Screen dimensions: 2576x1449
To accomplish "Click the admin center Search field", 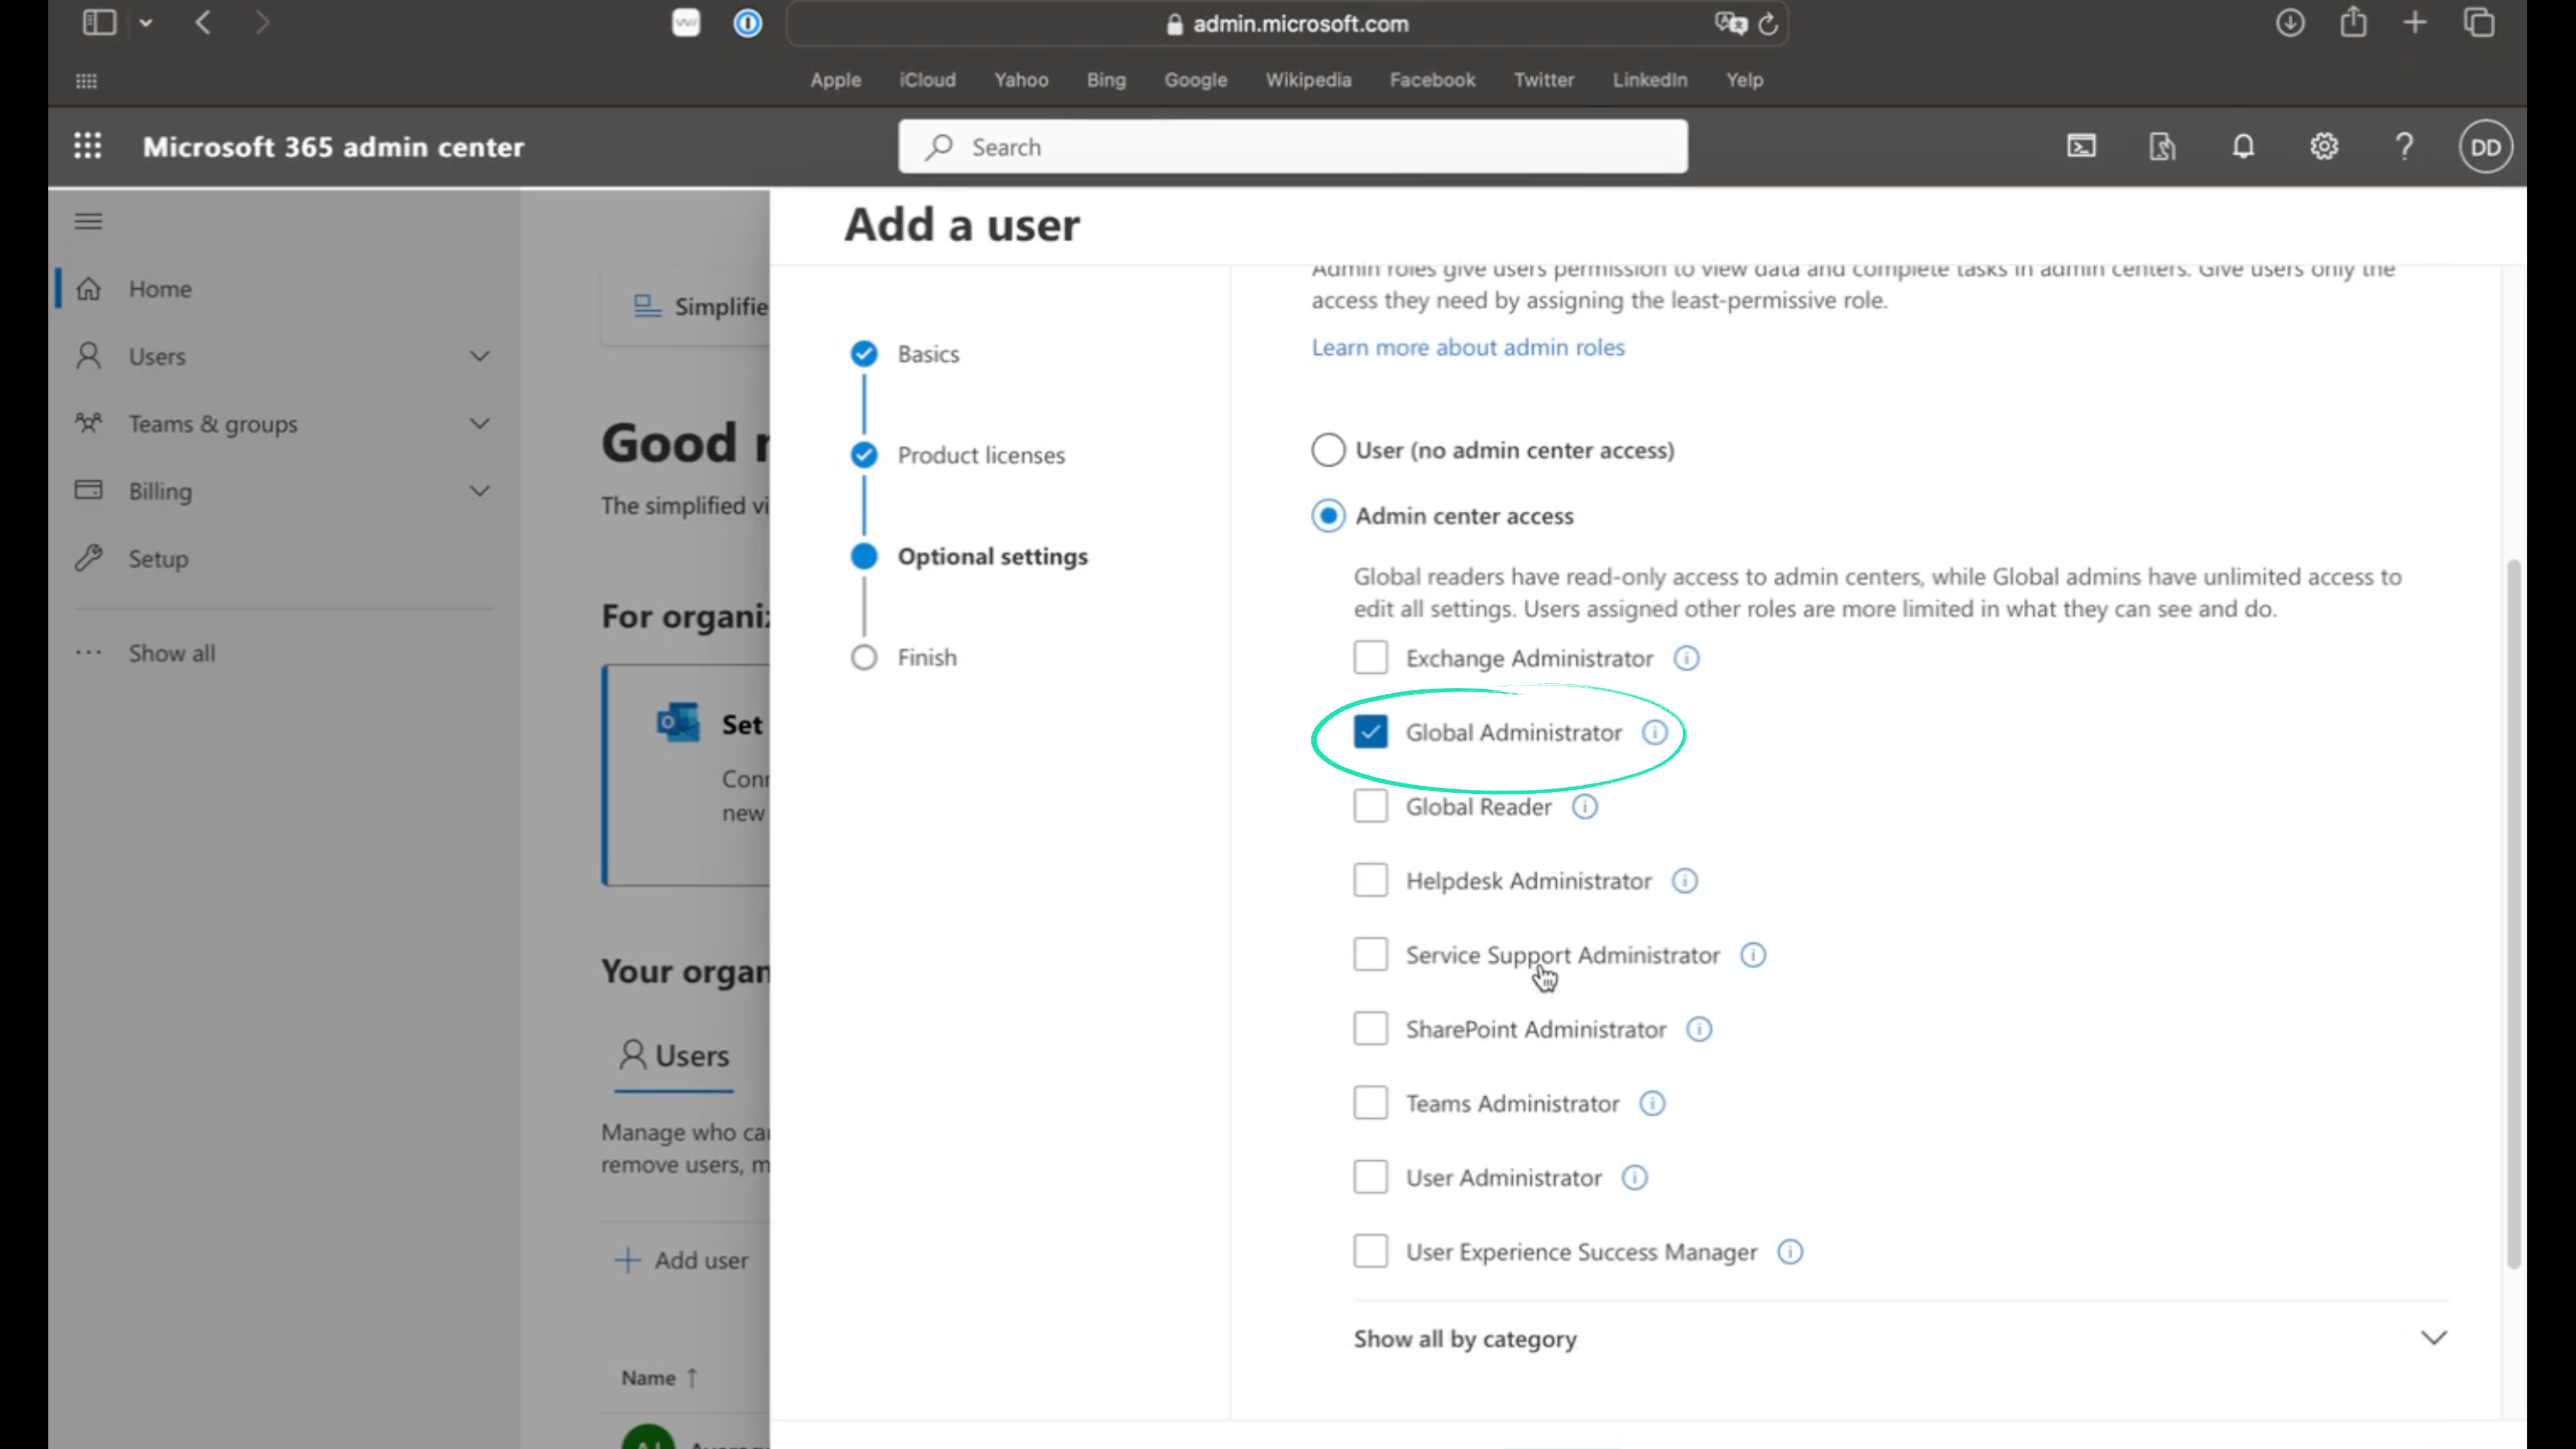I will pyautogui.click(x=1292, y=147).
